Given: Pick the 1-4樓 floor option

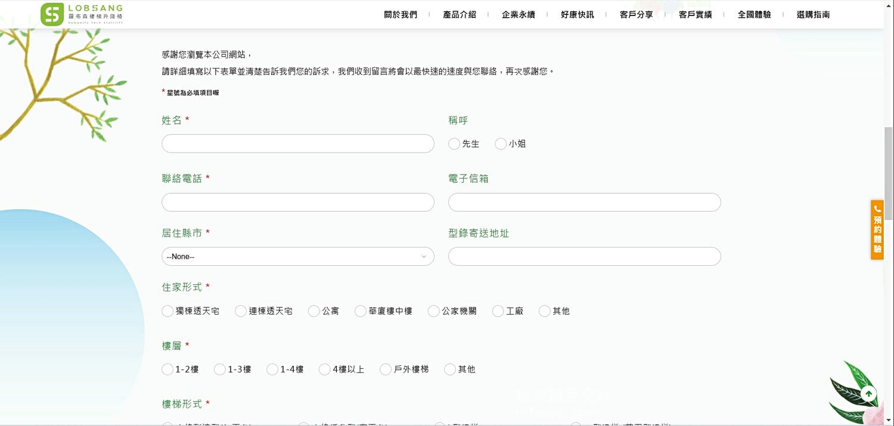Looking at the screenshot, I should point(272,369).
